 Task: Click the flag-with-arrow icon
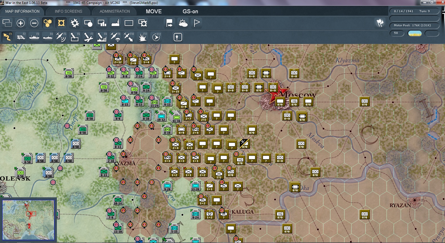[169, 23]
